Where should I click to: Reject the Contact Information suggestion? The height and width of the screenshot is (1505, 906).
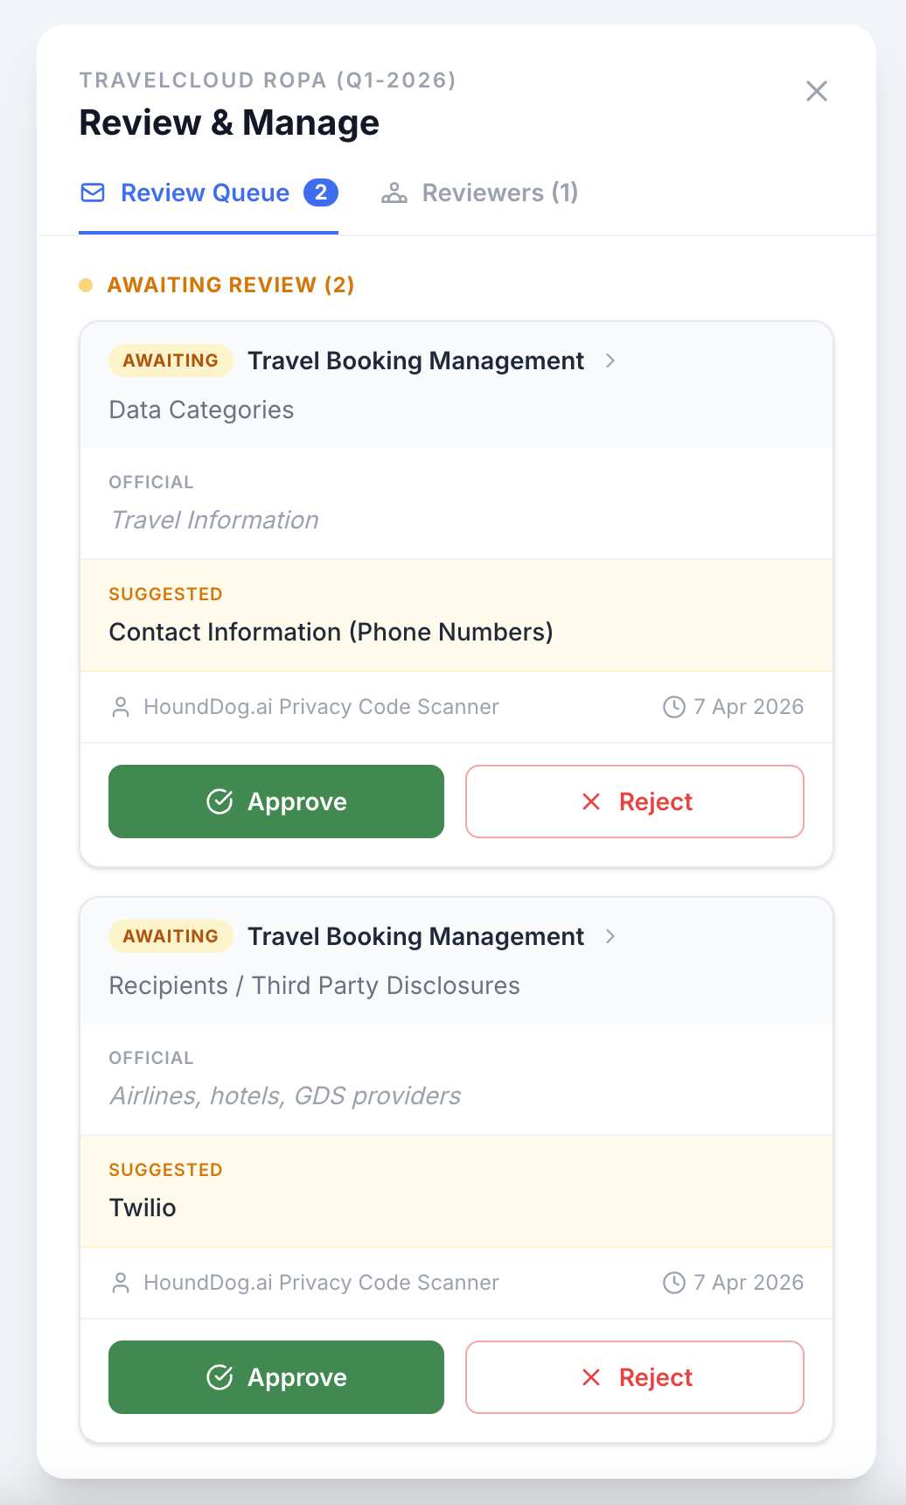(634, 801)
